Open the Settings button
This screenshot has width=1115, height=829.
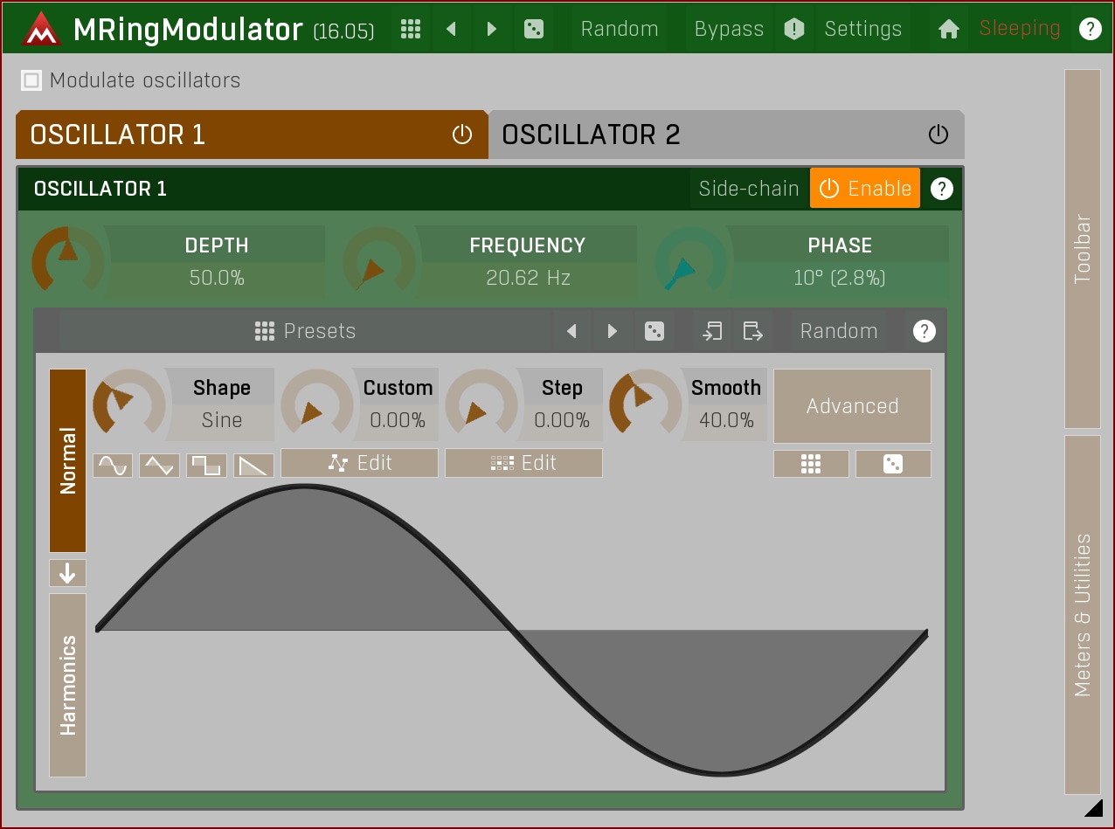[x=862, y=29]
